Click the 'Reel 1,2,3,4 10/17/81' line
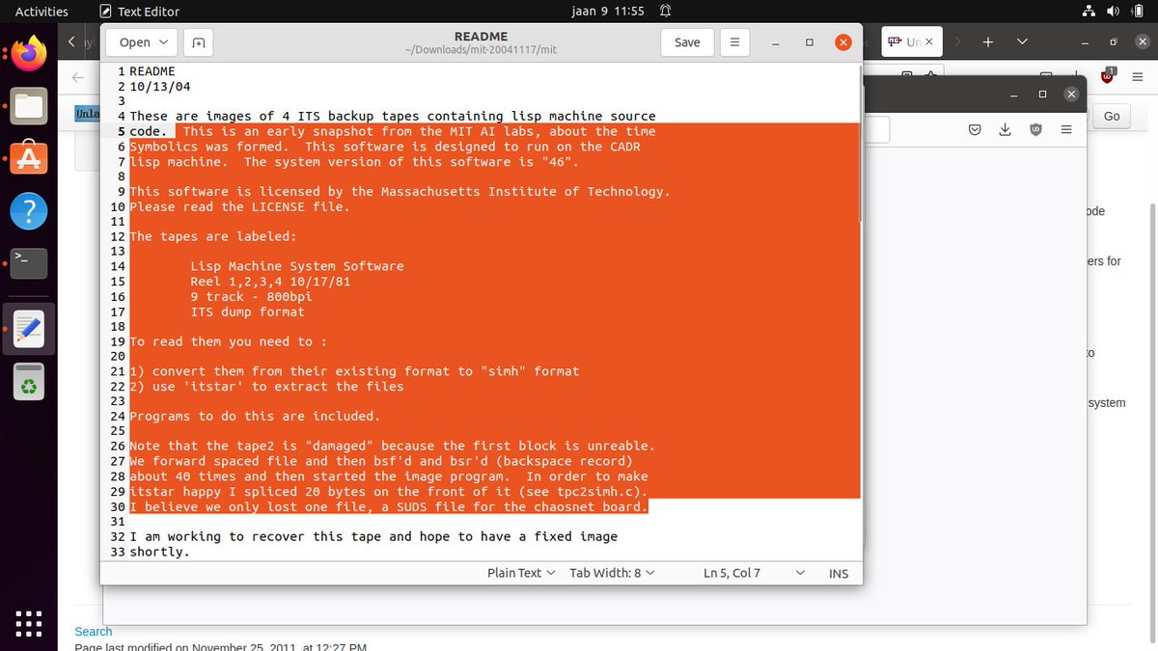Image resolution: width=1158 pixels, height=651 pixels. tap(270, 281)
